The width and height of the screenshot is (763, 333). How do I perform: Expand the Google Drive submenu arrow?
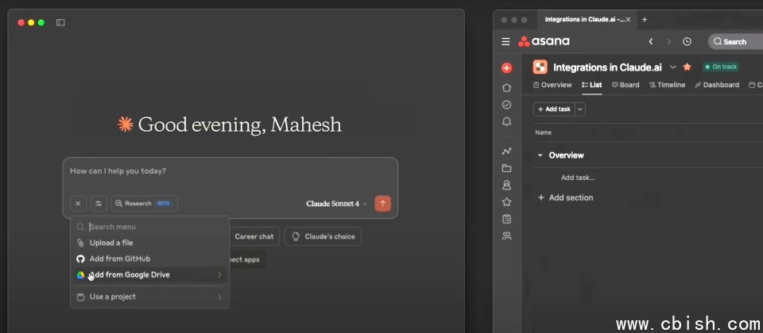(x=219, y=275)
